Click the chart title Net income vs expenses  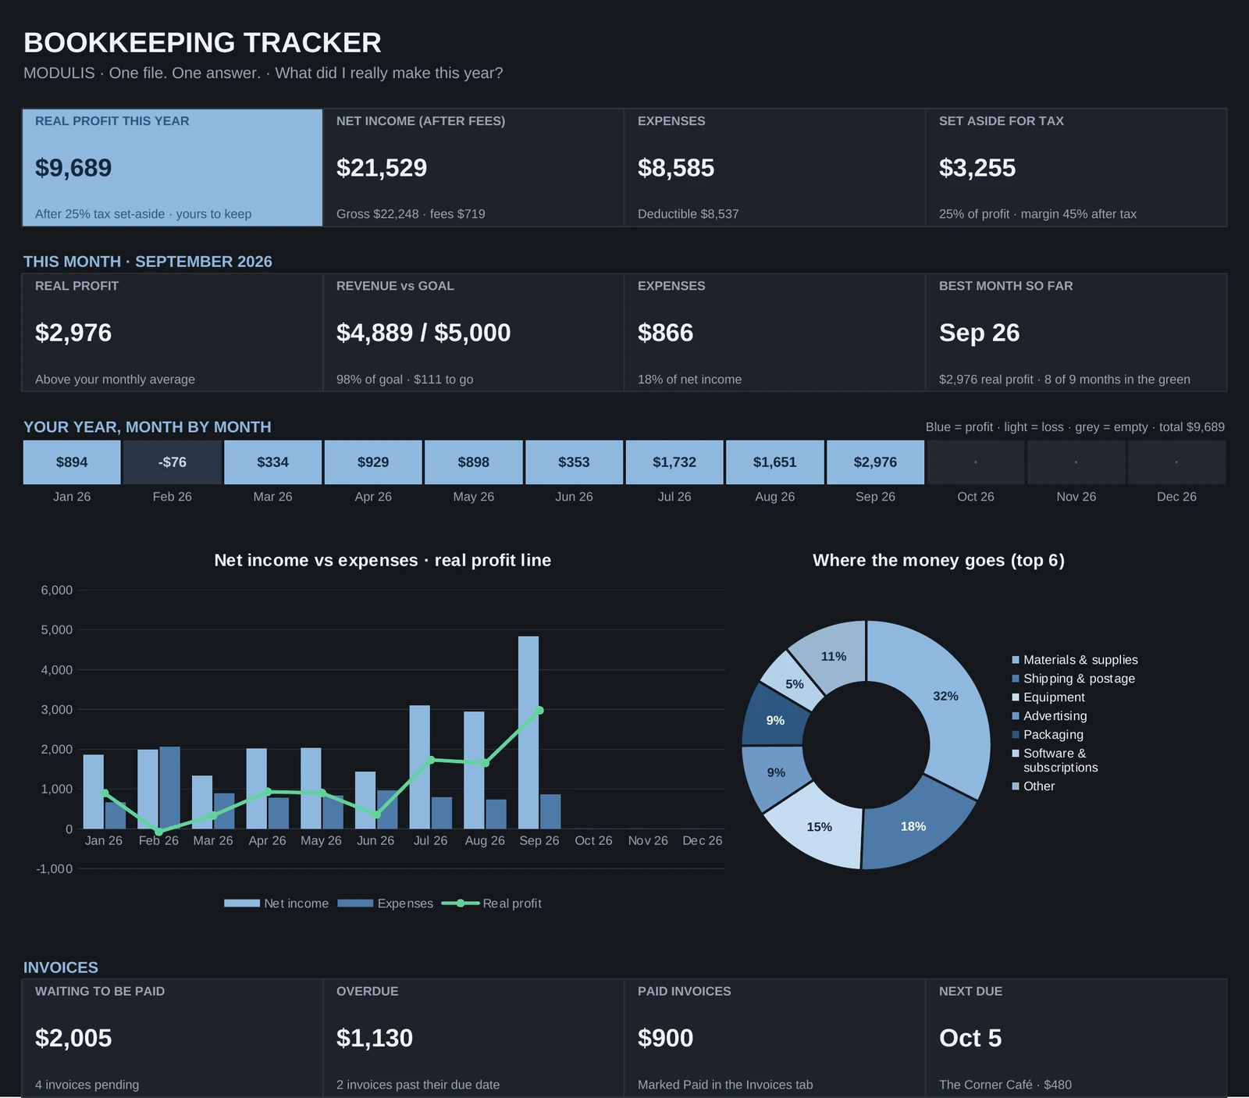383,561
